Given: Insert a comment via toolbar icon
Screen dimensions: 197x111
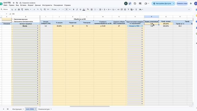Looking at the screenshot, I should [122, 10].
